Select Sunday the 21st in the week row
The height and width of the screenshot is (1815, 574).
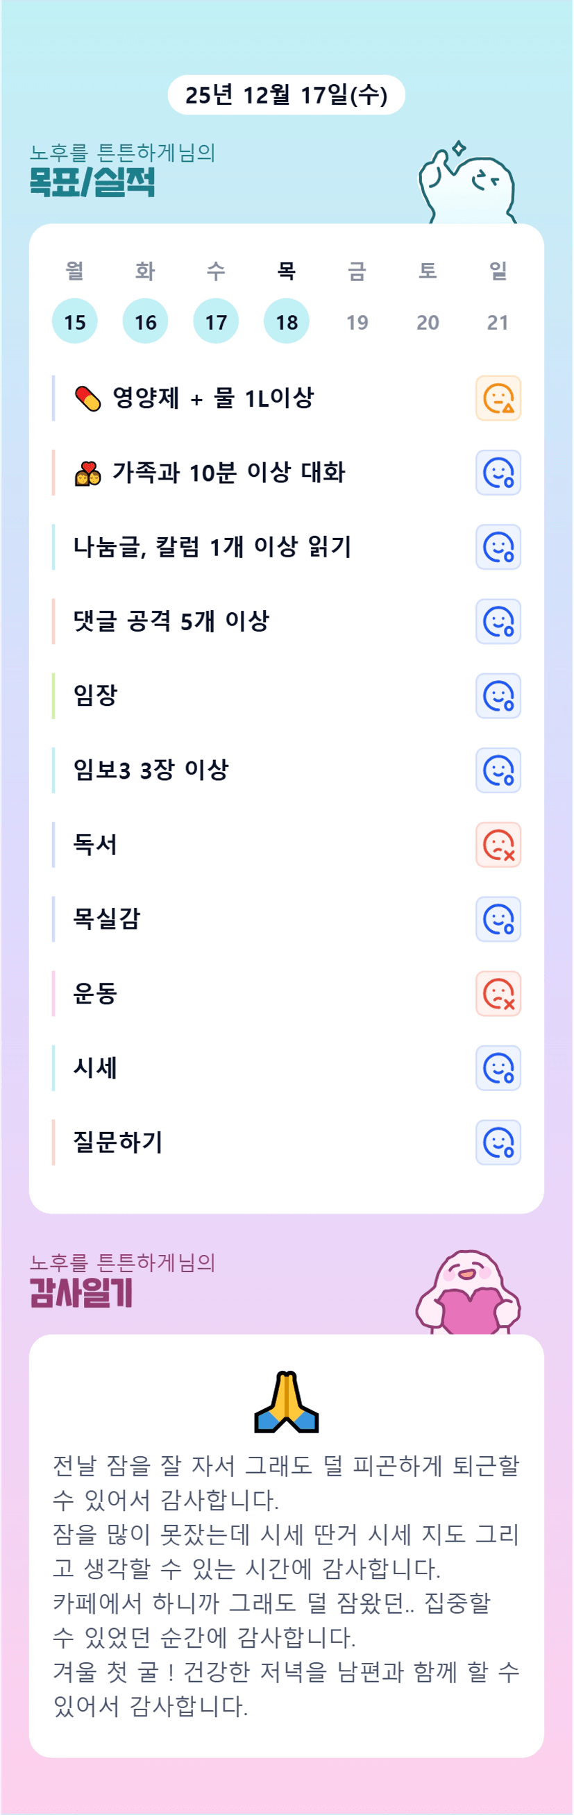pos(498,322)
